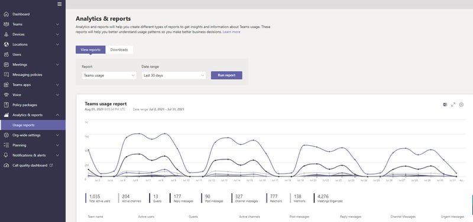Image resolution: width=473 pixels, height=222 pixels.
Task: Export report to Excel icon
Action: [445, 105]
